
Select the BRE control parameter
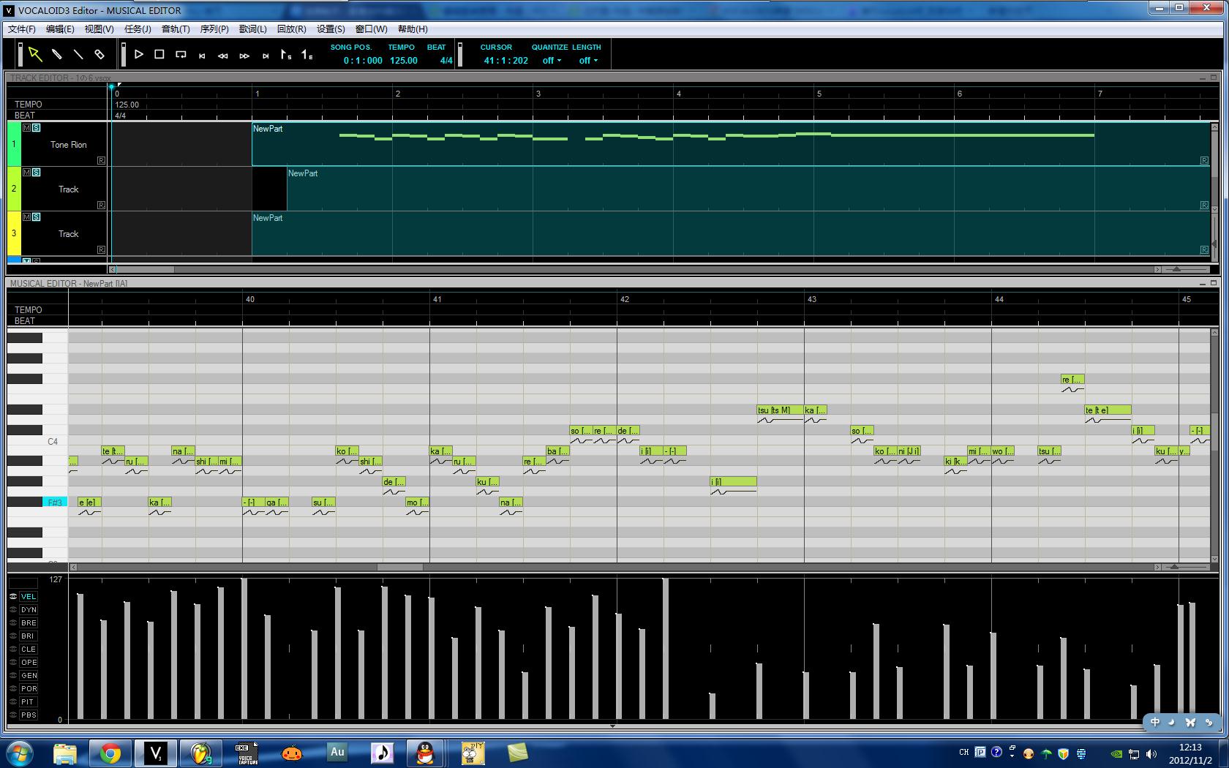(x=29, y=622)
